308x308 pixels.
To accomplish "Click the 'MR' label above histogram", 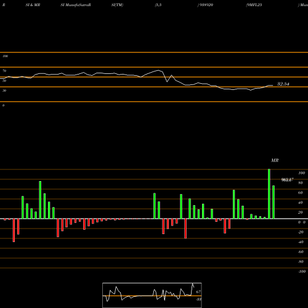I will click(275, 160).
